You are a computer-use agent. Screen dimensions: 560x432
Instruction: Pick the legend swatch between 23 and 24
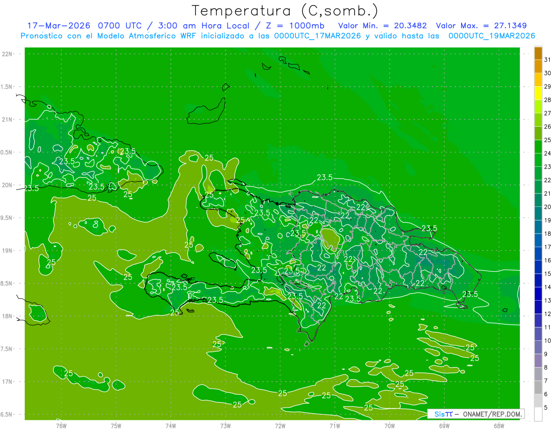pos(538,160)
